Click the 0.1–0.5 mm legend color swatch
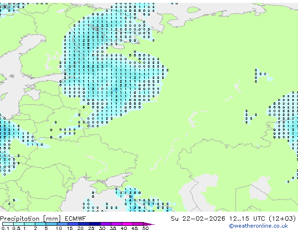This screenshot has height=230, width=298. coord(8,224)
